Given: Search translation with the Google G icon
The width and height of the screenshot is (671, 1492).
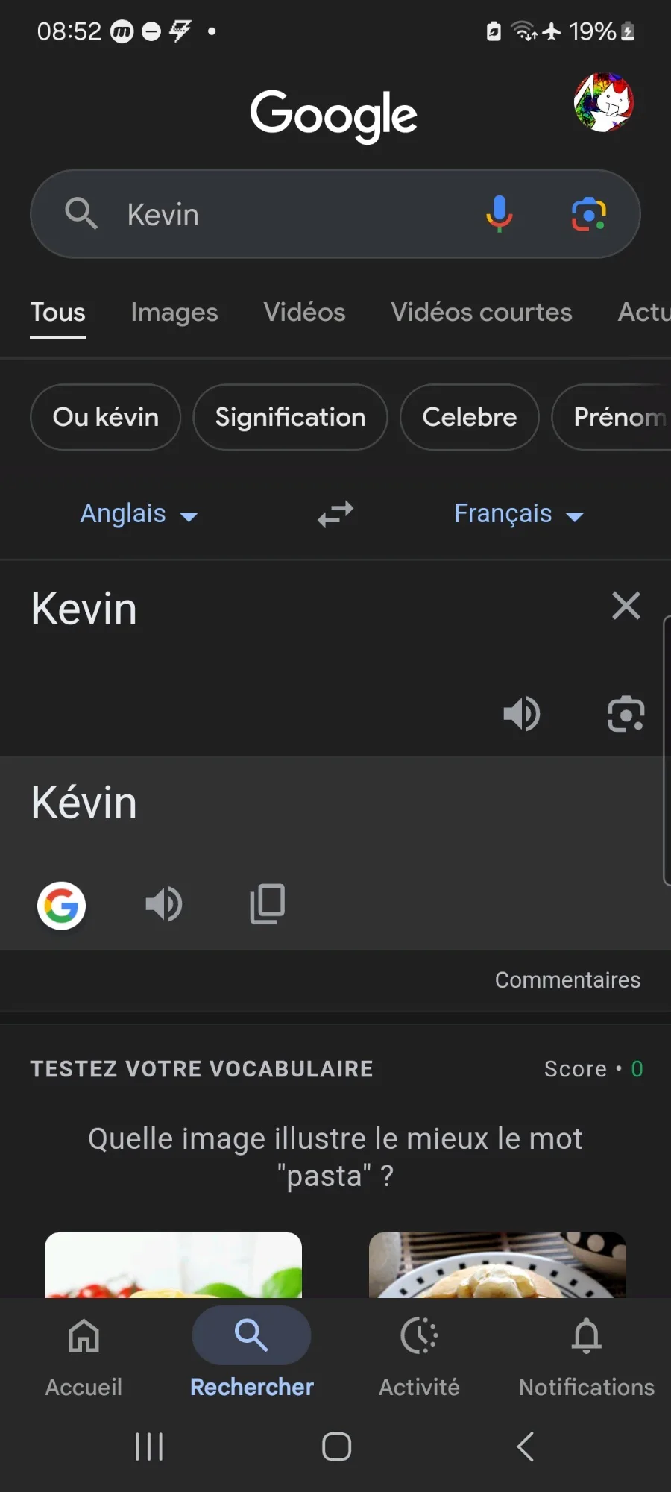Looking at the screenshot, I should (61, 906).
